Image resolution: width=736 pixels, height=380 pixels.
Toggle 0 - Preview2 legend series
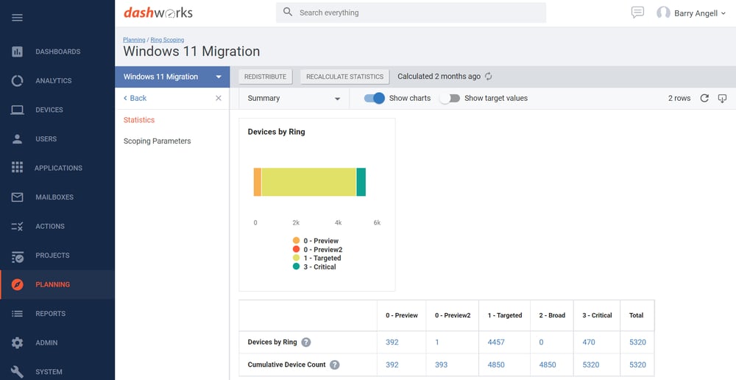click(317, 250)
